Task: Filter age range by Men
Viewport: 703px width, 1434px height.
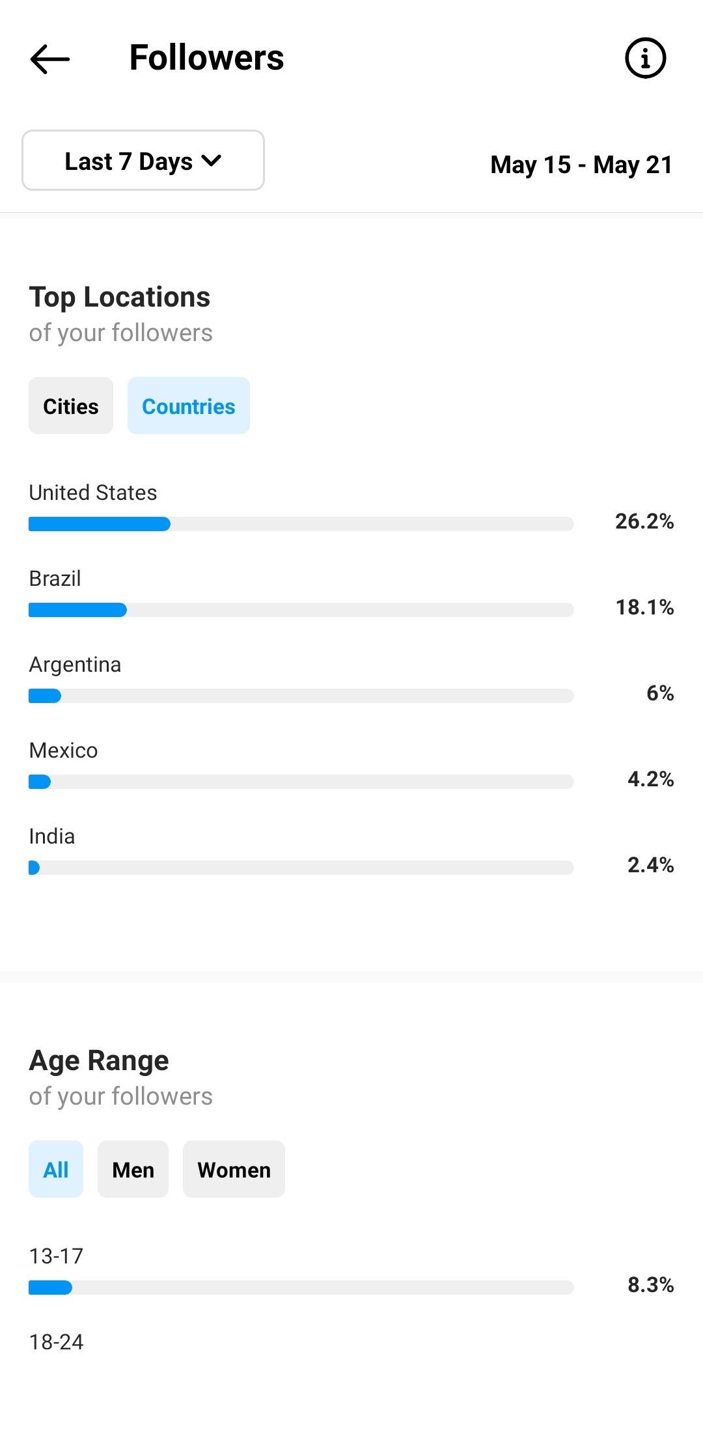Action: [133, 1169]
